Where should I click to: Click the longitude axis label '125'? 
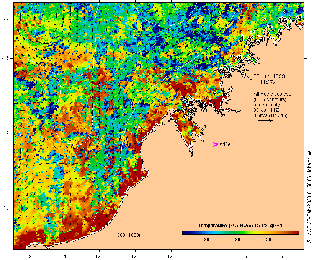pos(243,256)
